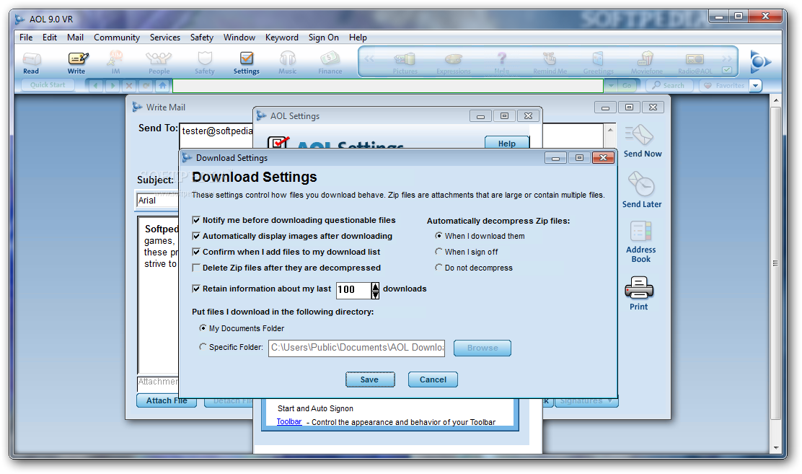This screenshot has height=474, width=802.
Task: Select Specific Folder radio option
Action: click(x=203, y=347)
